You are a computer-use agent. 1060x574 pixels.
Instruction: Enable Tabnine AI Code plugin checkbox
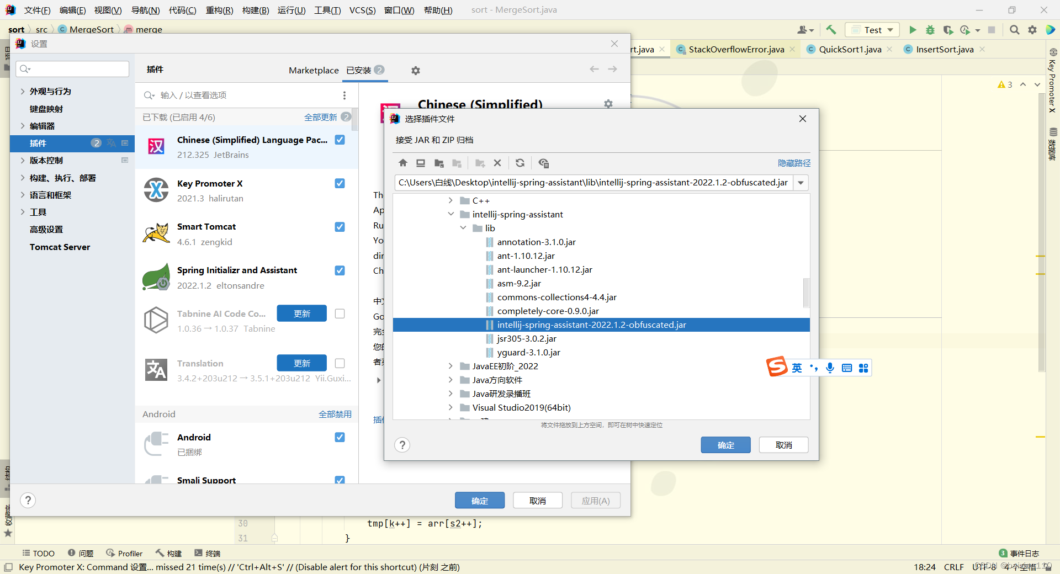point(340,313)
